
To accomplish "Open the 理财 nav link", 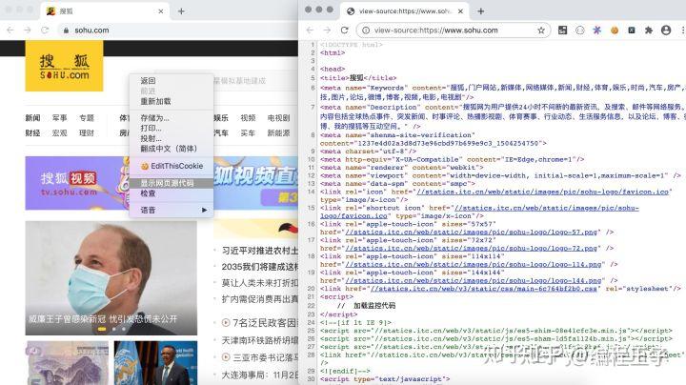I will [87, 132].
